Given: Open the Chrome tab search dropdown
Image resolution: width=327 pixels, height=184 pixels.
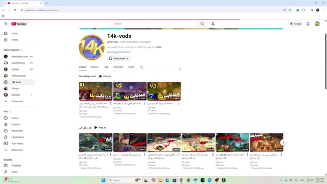Looking at the screenshot, I should coord(3,3).
